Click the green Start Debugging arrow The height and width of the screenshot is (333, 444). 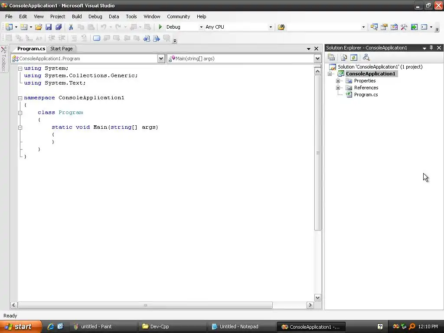(x=160, y=27)
